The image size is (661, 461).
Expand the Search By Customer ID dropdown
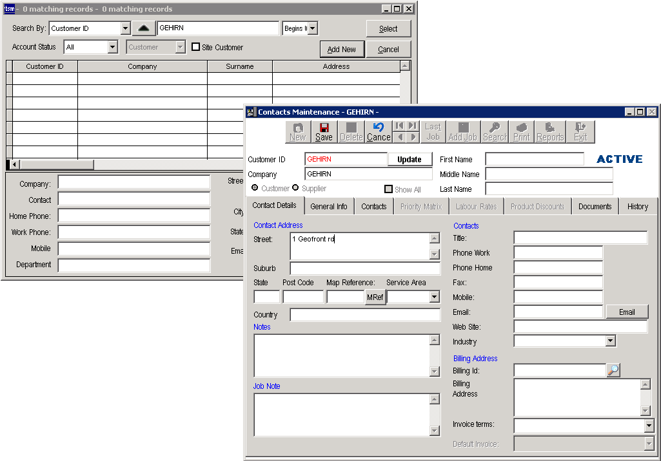pos(125,28)
